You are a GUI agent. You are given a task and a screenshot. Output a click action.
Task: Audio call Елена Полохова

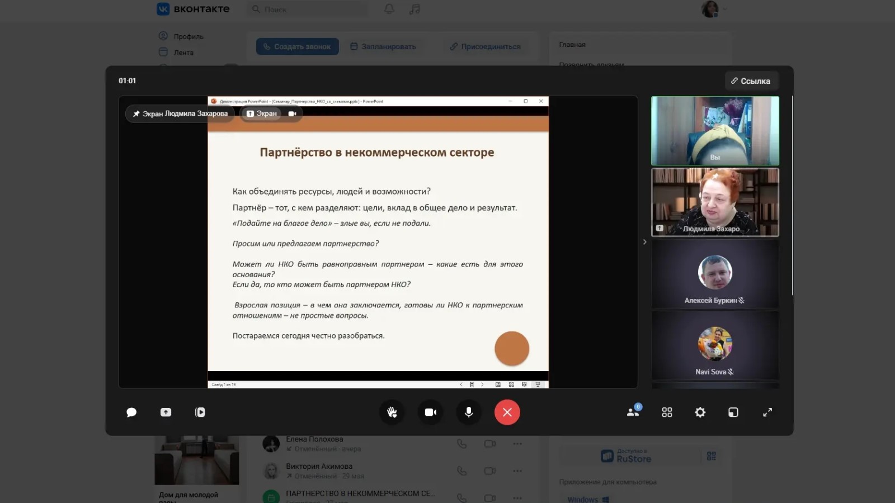pos(461,444)
